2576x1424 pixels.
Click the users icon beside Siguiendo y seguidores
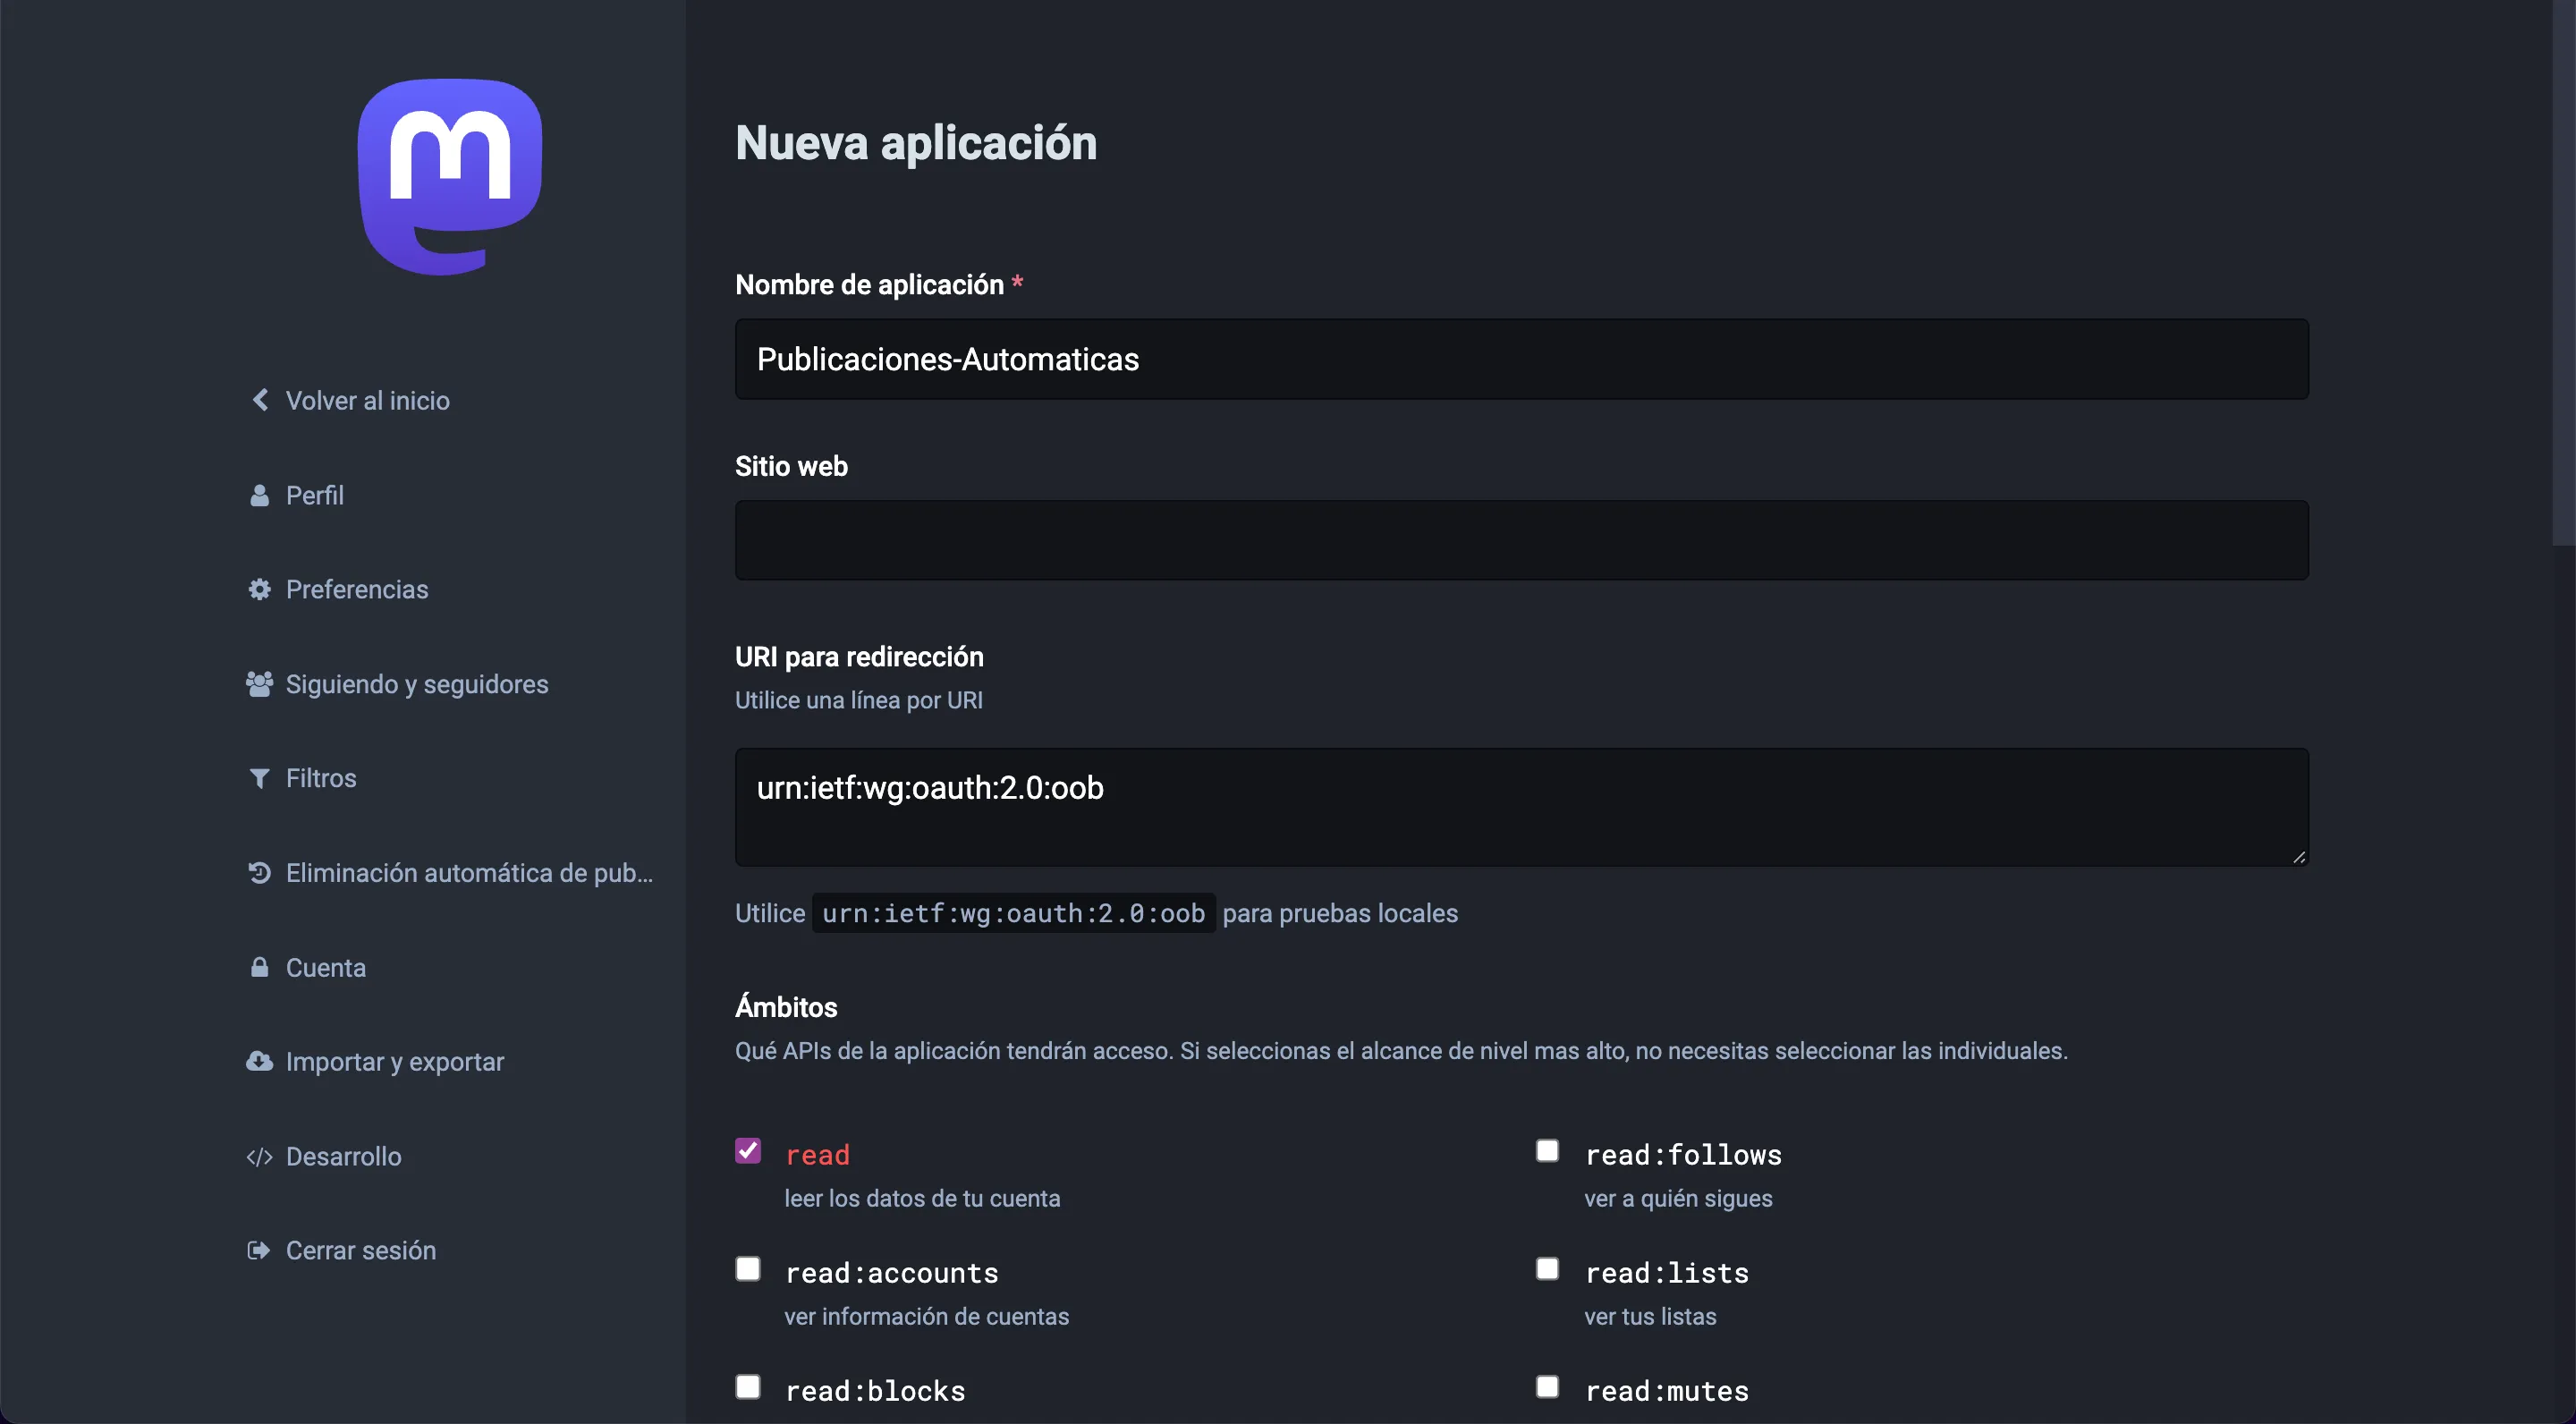259,684
